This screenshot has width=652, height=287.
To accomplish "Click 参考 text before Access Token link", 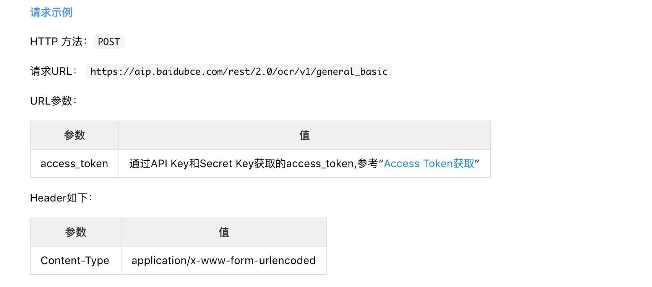I will tap(367, 164).
